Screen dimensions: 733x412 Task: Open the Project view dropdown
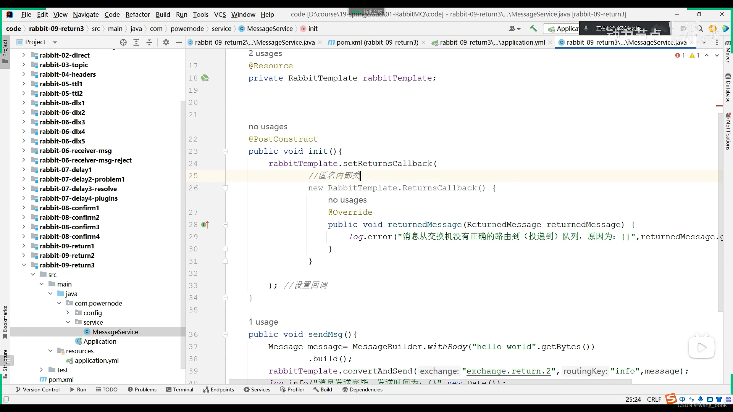[x=55, y=42]
